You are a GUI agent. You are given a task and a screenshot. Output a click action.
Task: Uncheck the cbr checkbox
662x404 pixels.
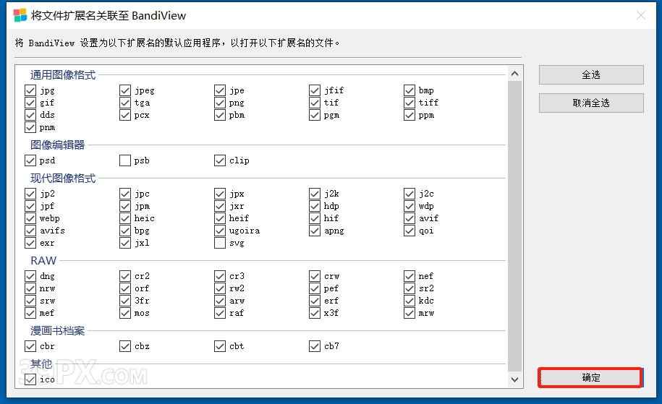tap(30, 346)
